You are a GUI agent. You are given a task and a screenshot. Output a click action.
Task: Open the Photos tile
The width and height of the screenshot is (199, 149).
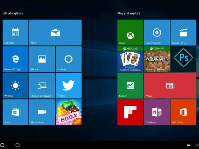pos(42,59)
